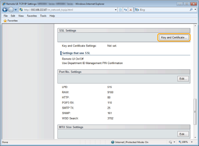This screenshot has width=199, height=146.
Task: Click the 'Remote UI On/Off' text
Action: click(x=73, y=59)
